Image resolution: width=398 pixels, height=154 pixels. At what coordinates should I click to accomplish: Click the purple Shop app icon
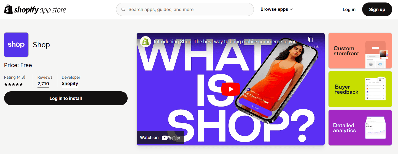(16, 45)
